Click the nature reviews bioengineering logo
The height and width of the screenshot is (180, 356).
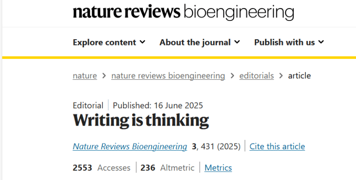coord(183,12)
